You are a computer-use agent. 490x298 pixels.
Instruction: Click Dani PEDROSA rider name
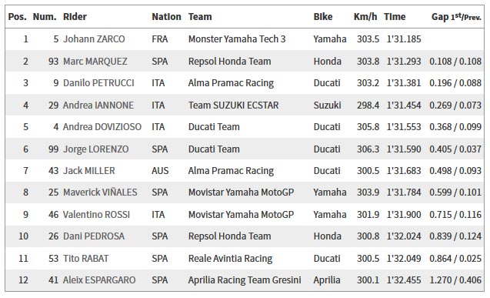click(x=94, y=236)
